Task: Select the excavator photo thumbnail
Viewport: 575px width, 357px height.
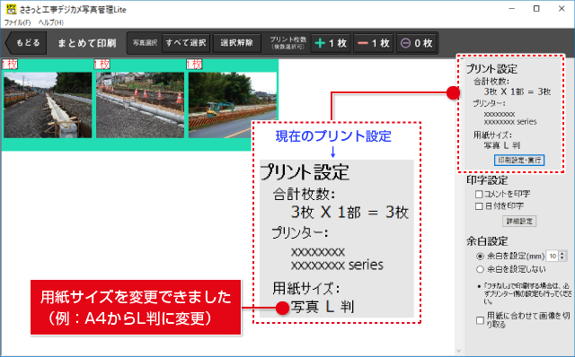Action: coord(233,105)
